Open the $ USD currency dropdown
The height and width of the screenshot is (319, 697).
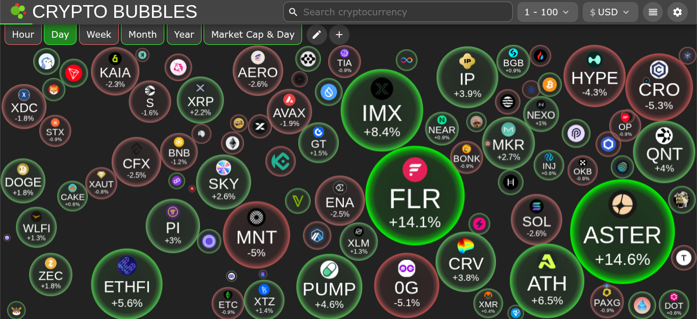pyautogui.click(x=610, y=12)
